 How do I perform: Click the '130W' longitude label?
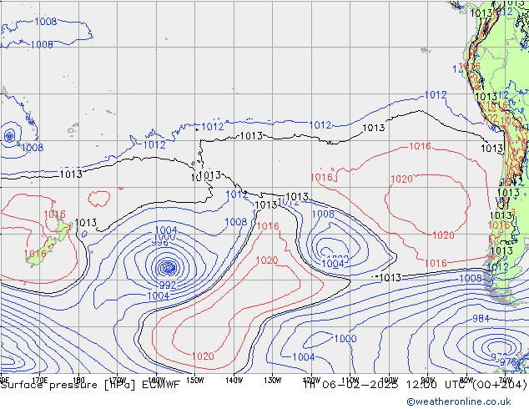click(273, 381)
